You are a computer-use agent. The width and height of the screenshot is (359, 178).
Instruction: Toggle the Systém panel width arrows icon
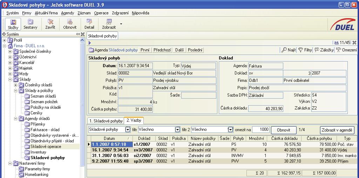click(x=78, y=34)
